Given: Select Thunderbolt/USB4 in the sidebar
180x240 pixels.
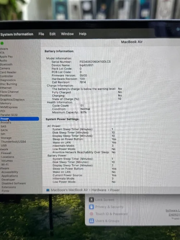Looking at the screenshot, I should pyautogui.click(x=13, y=142).
